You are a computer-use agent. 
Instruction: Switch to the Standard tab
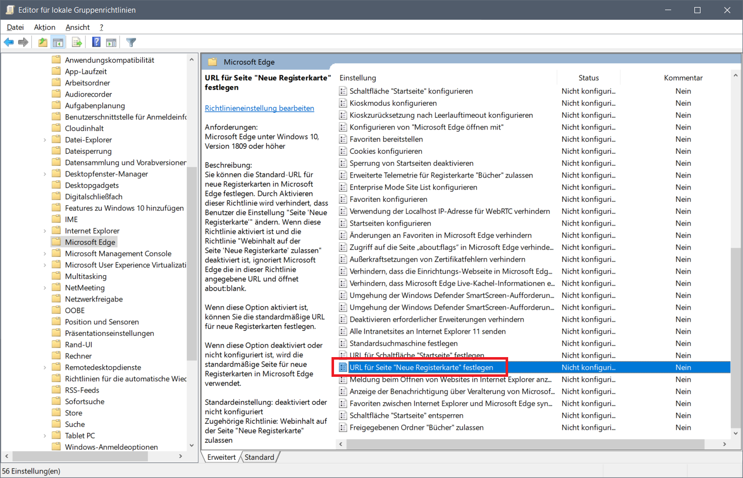coord(259,457)
